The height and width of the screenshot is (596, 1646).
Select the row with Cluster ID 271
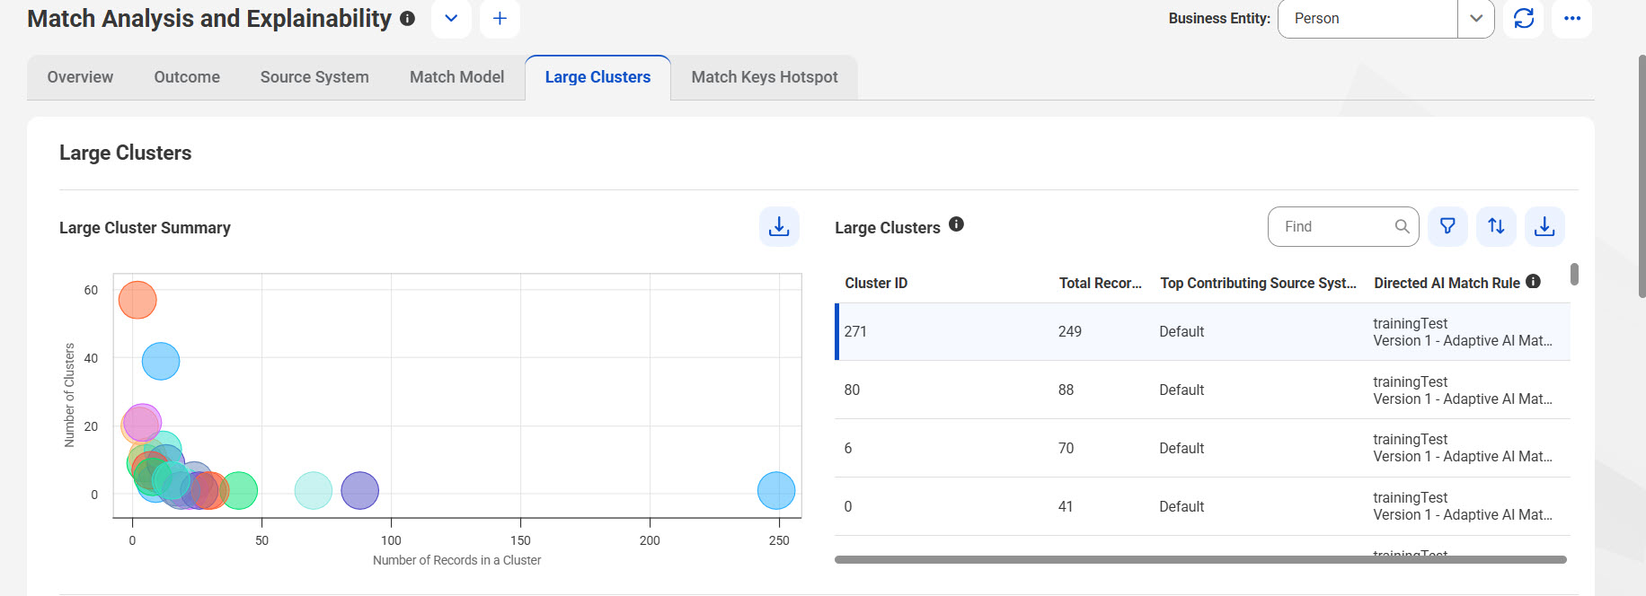coord(1202,331)
